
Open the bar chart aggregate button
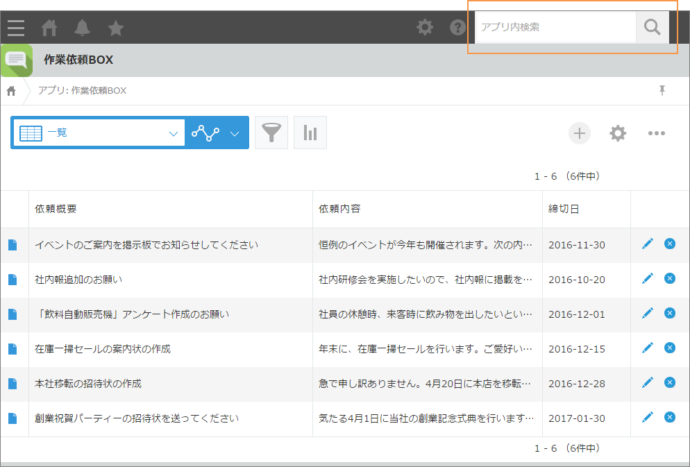click(x=310, y=133)
